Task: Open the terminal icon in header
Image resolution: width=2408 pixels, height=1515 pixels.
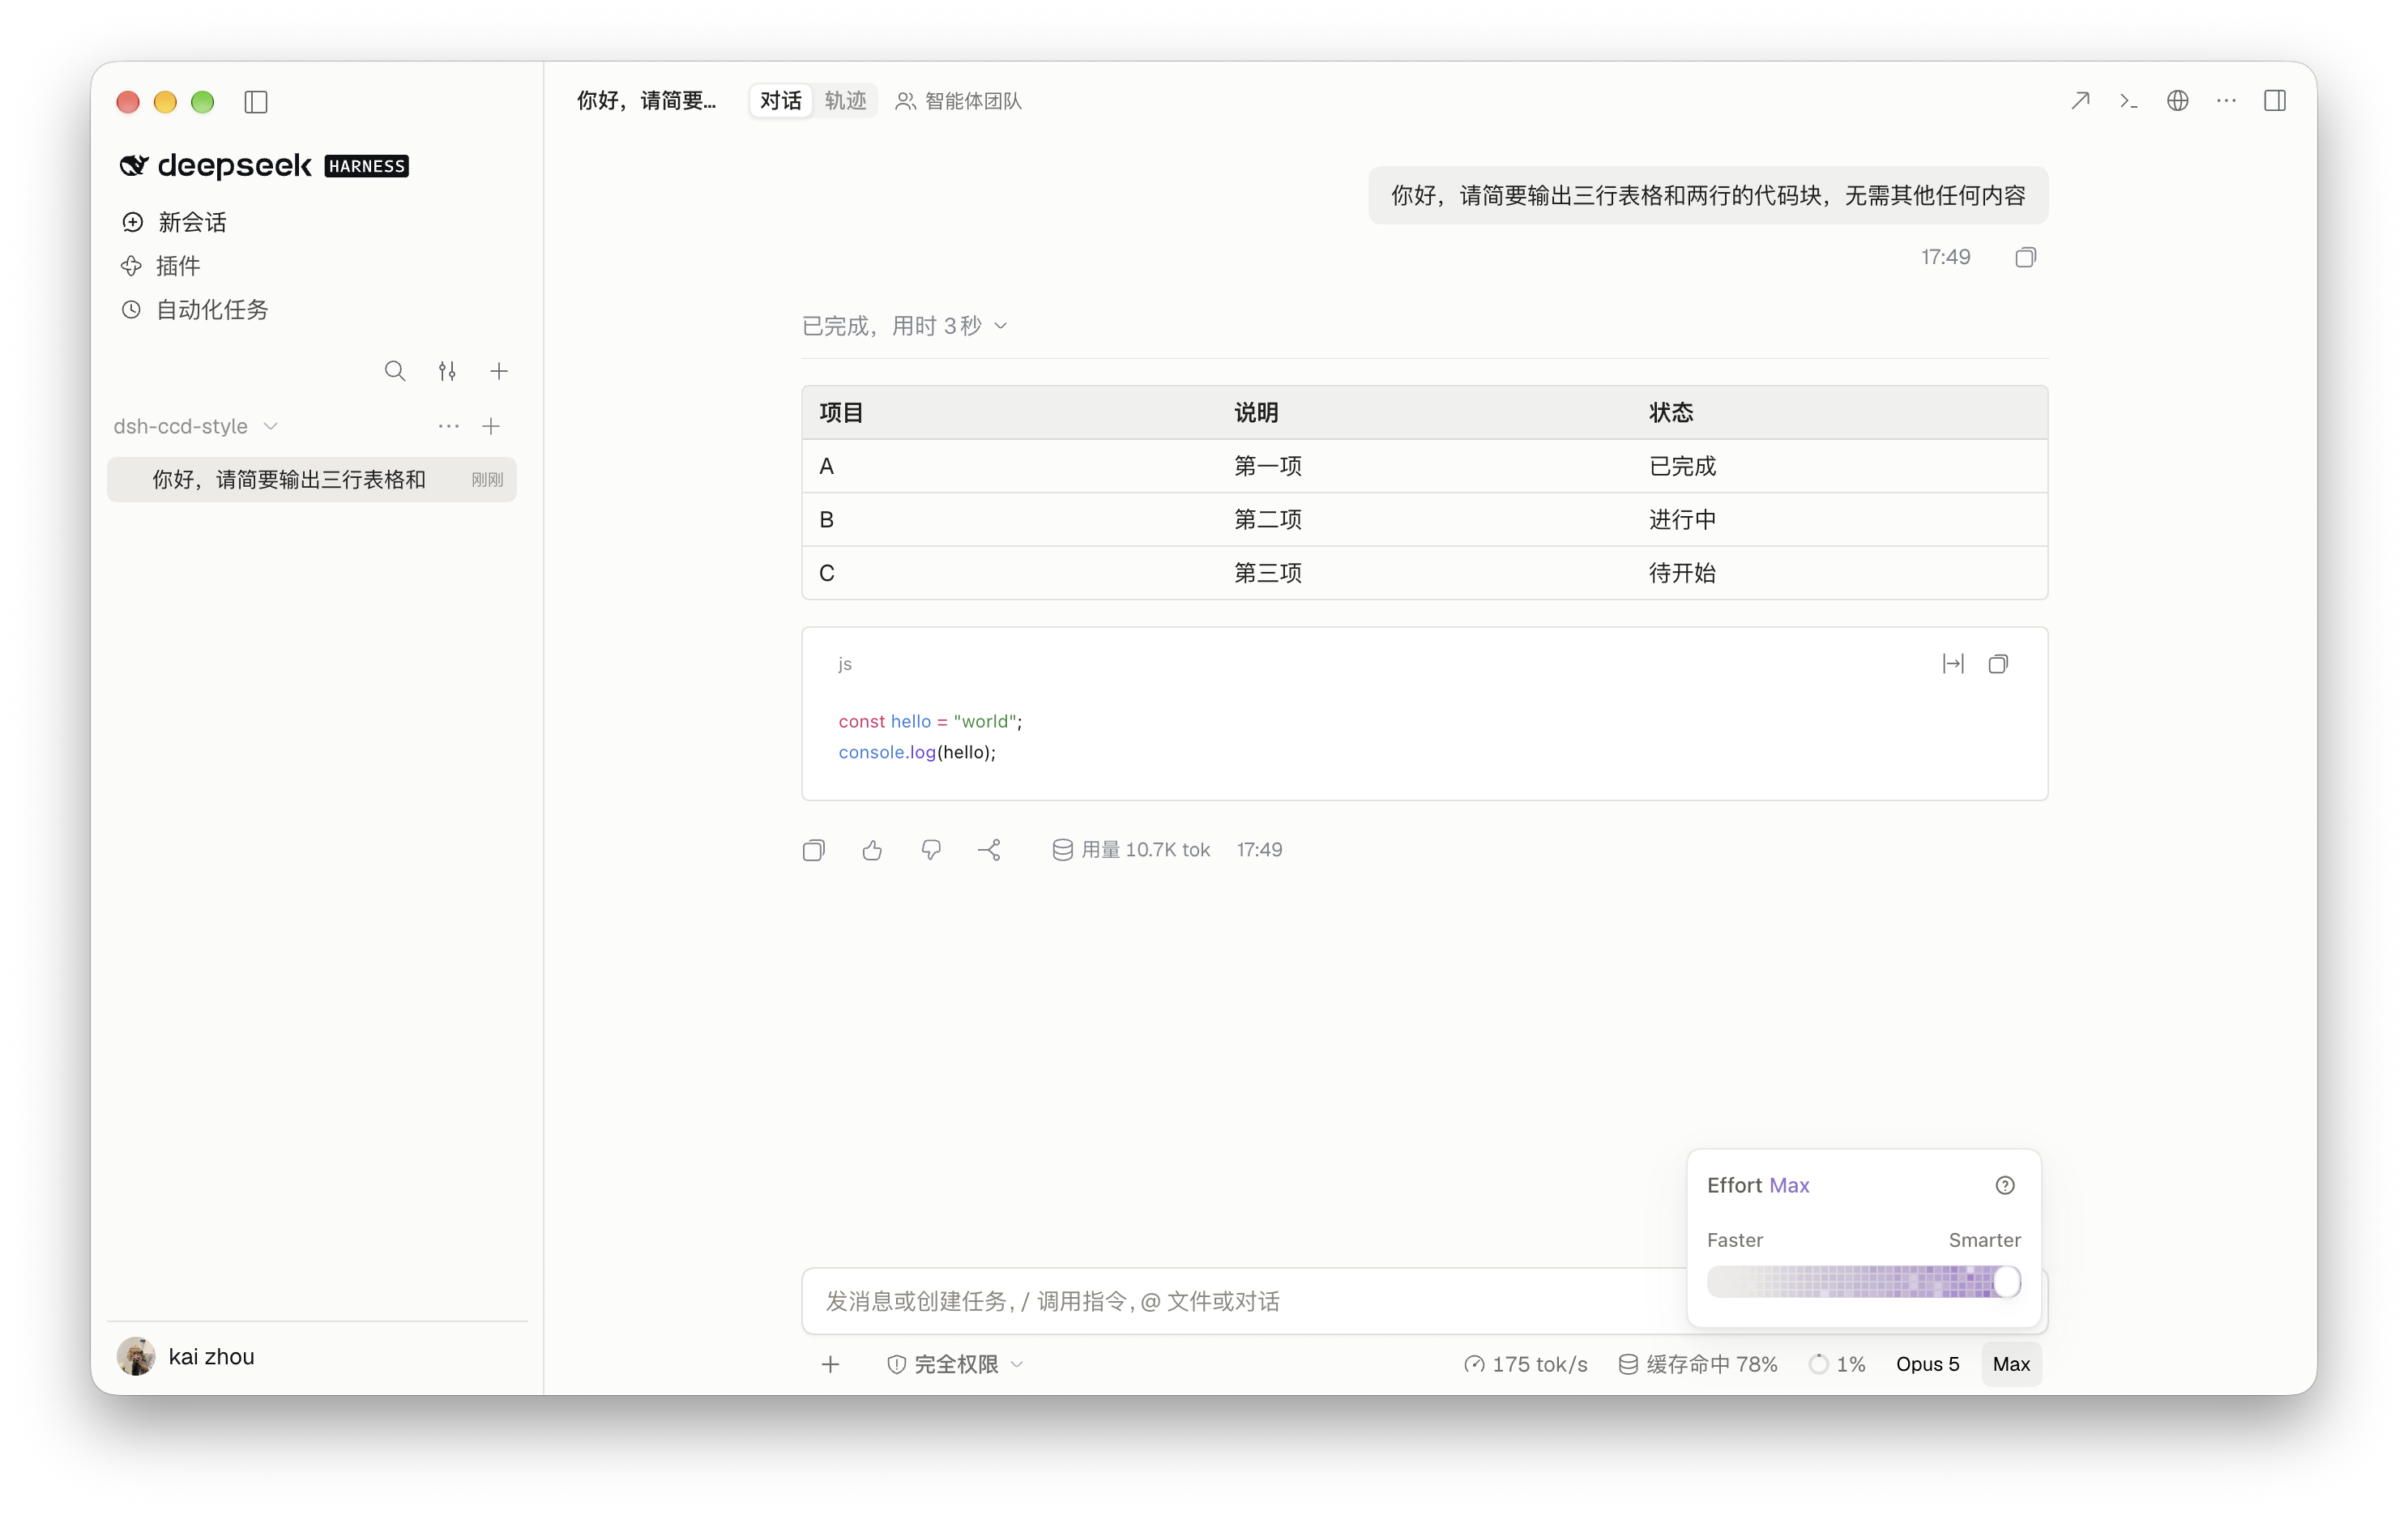Action: pos(2129,101)
